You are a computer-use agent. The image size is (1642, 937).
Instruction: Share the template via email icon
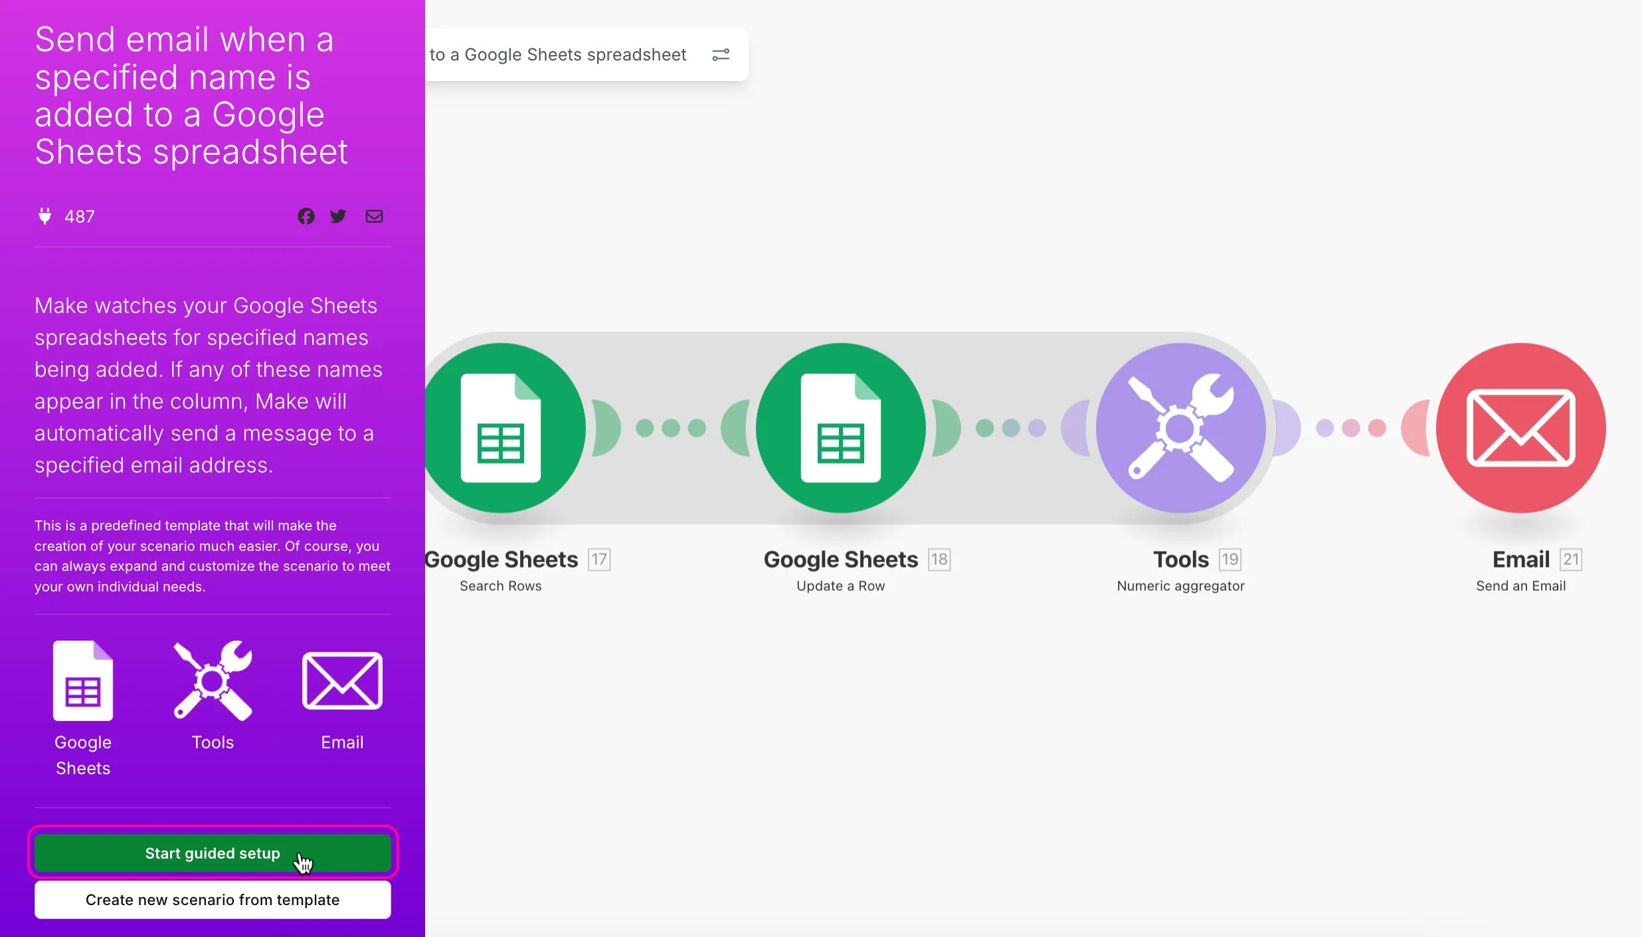(x=374, y=216)
